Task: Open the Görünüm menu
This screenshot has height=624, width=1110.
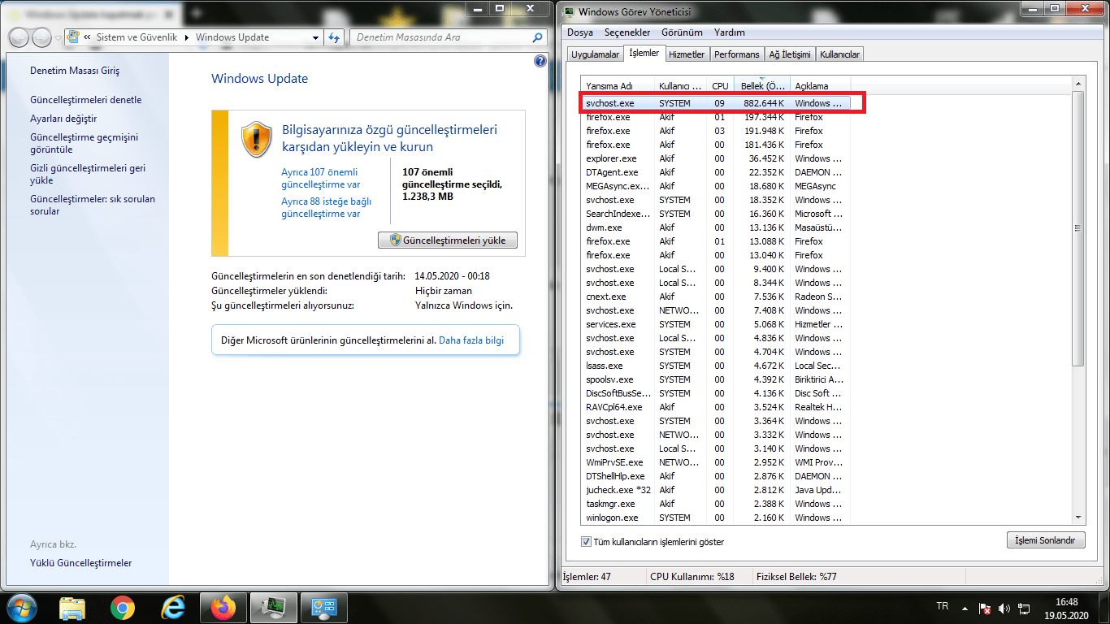Action: tap(682, 32)
